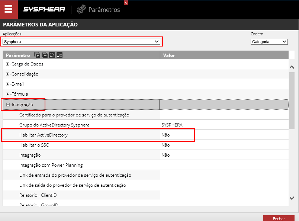This screenshot has height=221, width=299.
Task: Expand the Carga de Dados category
Action: point(8,64)
